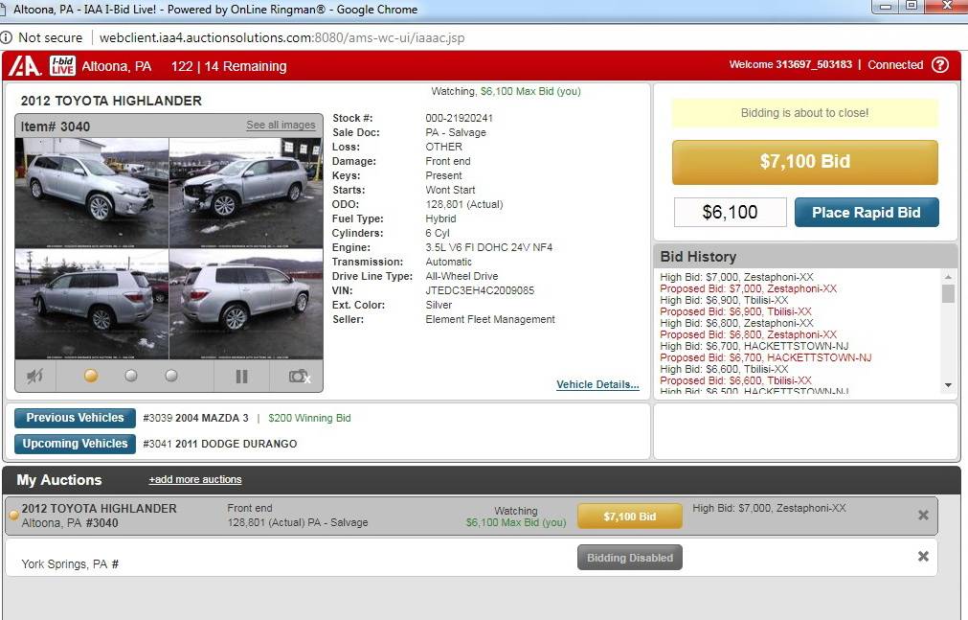Remove the Toyota Highlander auction row

923,515
